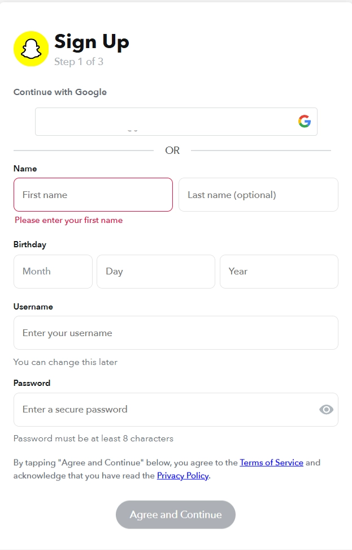Screen dimensions: 352x550
Task: Click the first name error message
Action: [x=68, y=220]
